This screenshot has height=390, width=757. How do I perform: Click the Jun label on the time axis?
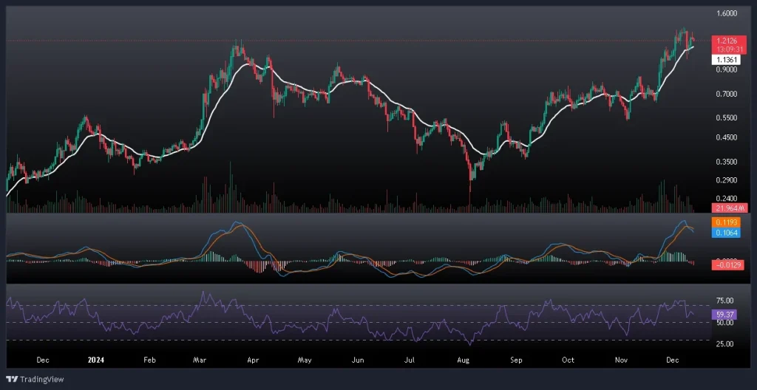pyautogui.click(x=358, y=360)
